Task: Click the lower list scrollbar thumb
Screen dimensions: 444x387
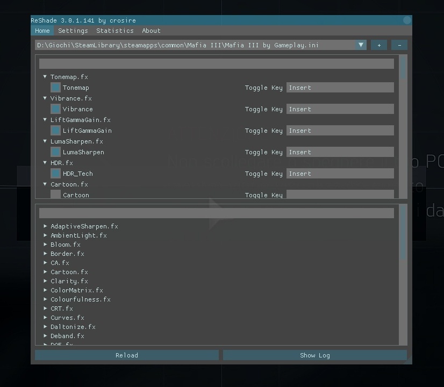Action: coord(403,232)
